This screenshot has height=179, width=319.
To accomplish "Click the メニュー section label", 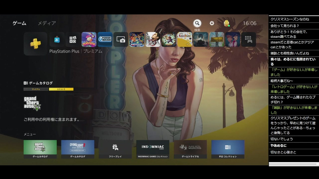I will [30, 134].
